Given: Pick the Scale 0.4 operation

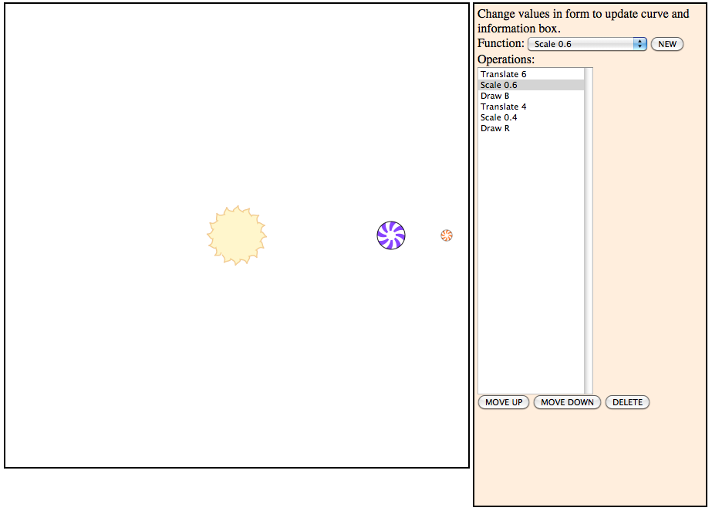Looking at the screenshot, I should (x=499, y=117).
